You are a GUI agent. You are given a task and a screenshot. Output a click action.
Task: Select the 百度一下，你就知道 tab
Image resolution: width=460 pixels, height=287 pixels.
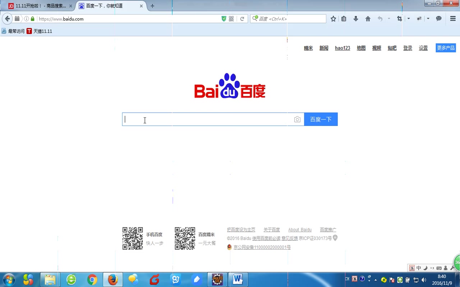point(111,6)
